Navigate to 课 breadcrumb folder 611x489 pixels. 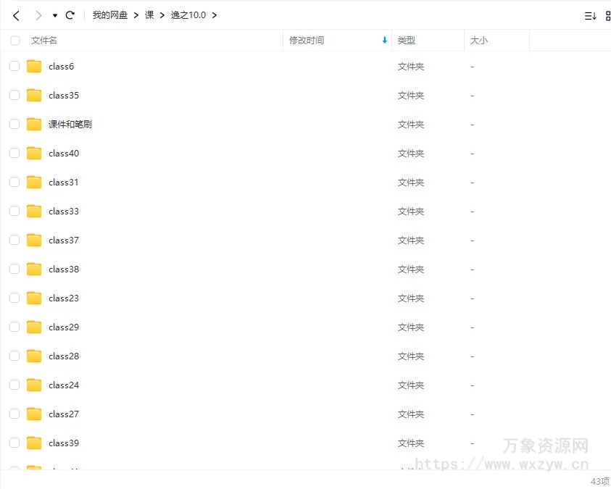pyautogui.click(x=149, y=15)
